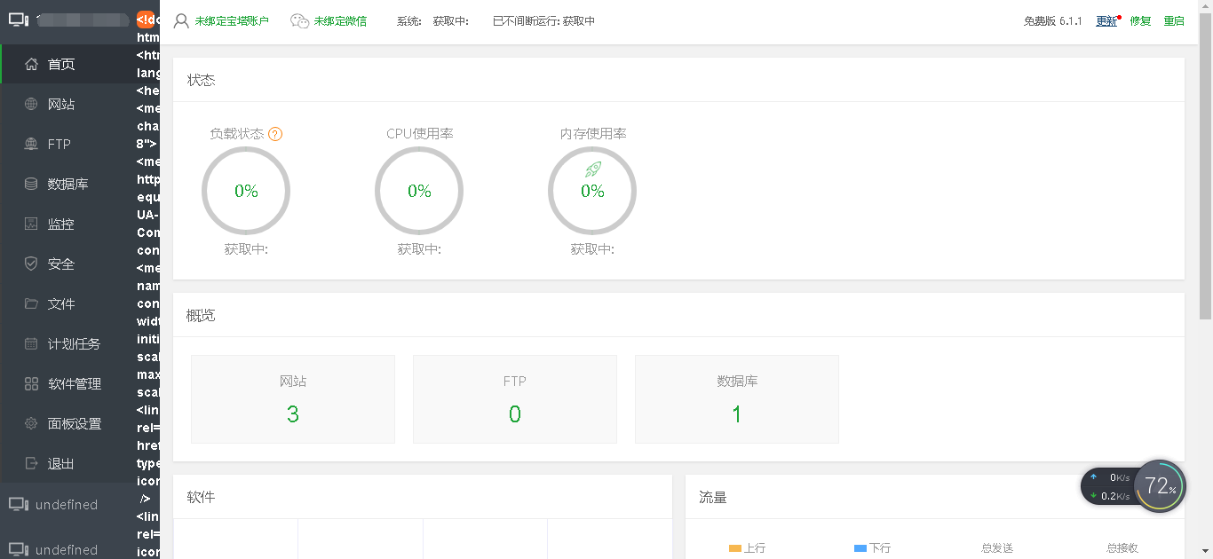Image resolution: width=1213 pixels, height=559 pixels.
Task: Open 数据库 database section in sidebar
Action: pyautogui.click(x=67, y=184)
